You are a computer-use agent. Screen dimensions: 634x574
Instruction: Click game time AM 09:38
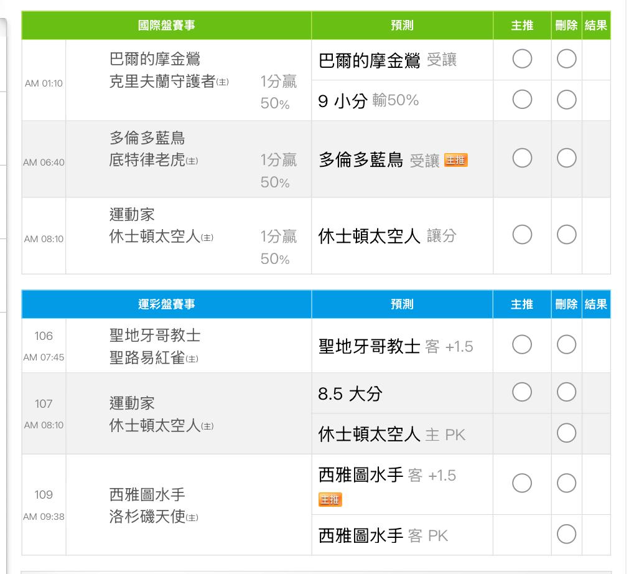point(44,517)
